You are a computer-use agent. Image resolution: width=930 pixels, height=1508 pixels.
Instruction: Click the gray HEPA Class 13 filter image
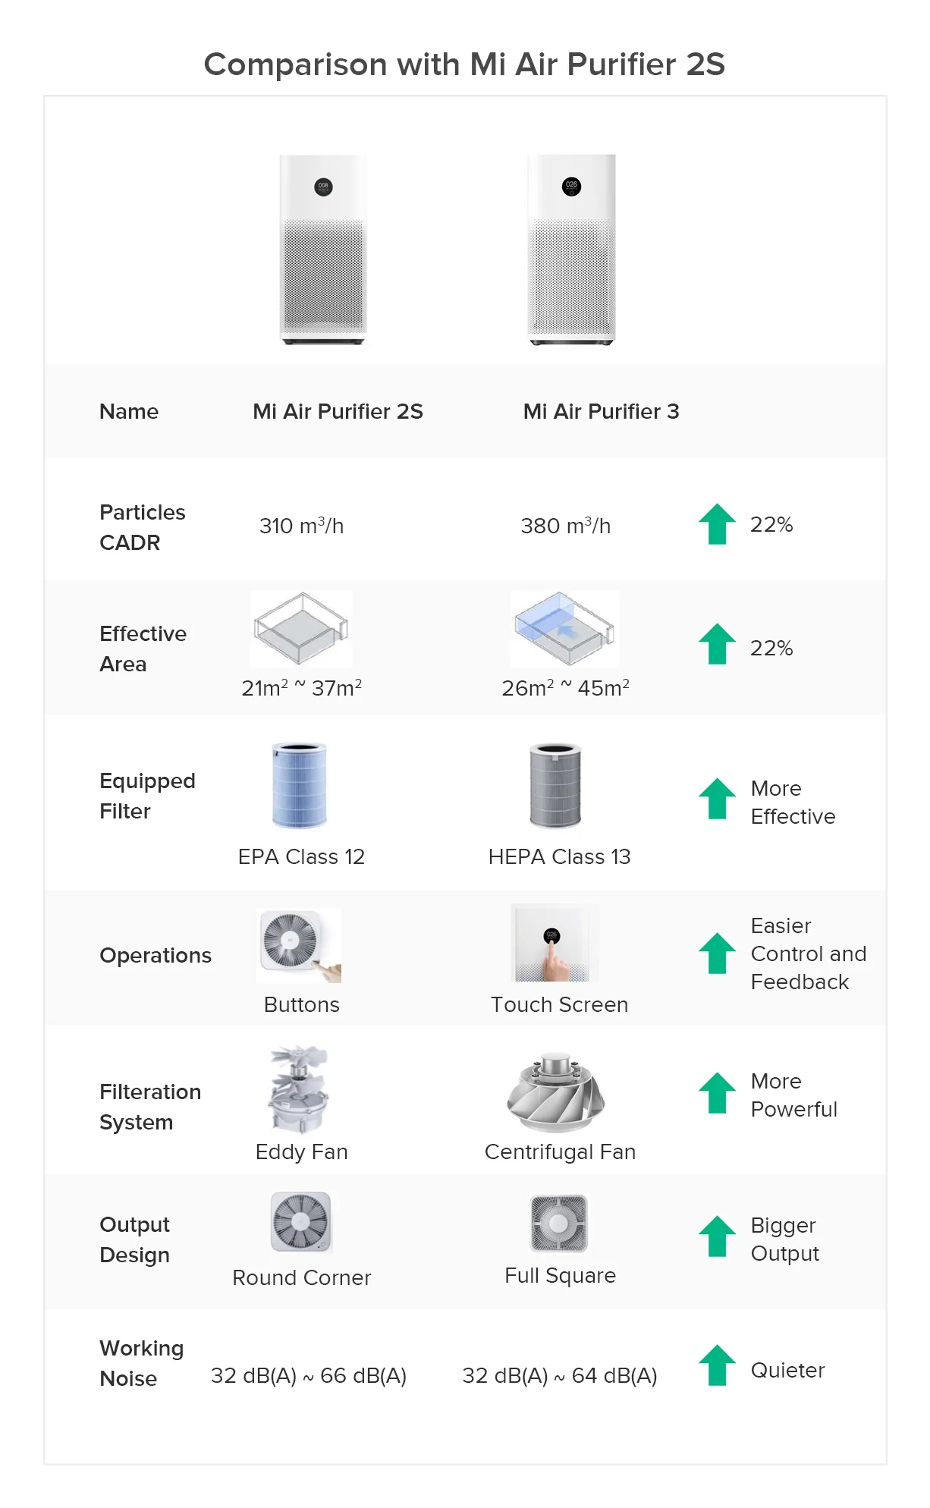tap(555, 785)
